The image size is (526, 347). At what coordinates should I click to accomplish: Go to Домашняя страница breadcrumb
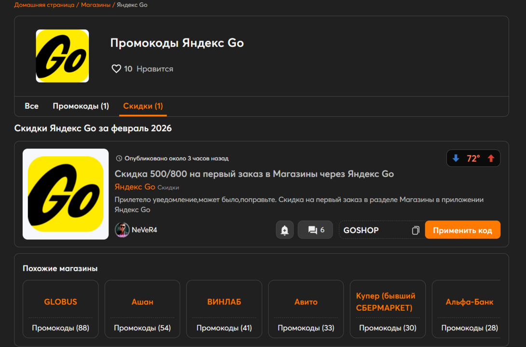pyautogui.click(x=44, y=5)
